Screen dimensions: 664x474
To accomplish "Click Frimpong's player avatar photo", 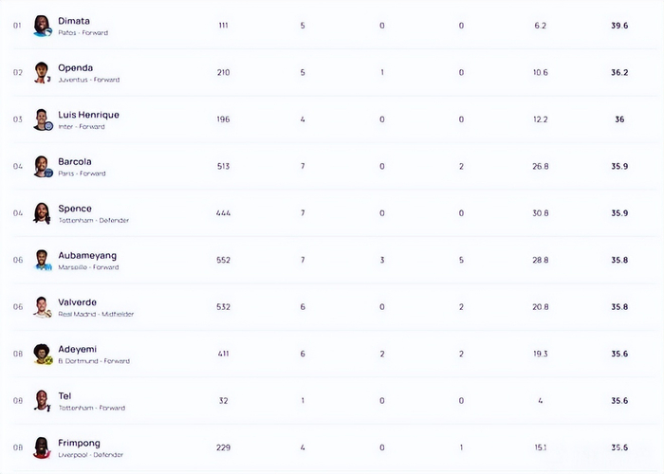I will click(x=42, y=447).
